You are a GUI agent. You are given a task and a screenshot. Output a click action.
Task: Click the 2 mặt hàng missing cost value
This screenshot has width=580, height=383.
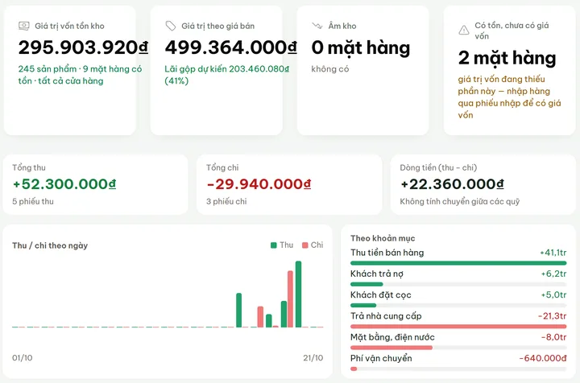tap(507, 58)
